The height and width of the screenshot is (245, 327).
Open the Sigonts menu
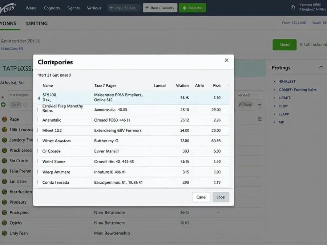tap(73, 8)
